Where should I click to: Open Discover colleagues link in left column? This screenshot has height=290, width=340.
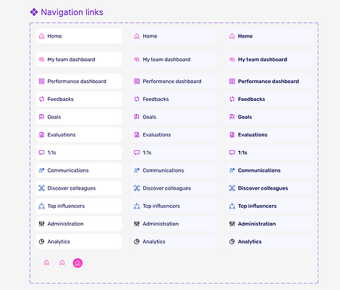[x=79, y=188]
